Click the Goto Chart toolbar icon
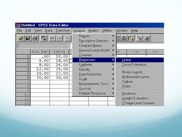The height and width of the screenshot is (137, 182). click(68, 38)
